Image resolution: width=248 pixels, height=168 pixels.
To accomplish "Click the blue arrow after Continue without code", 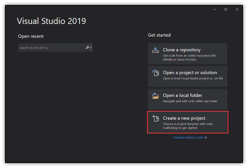I will (x=206, y=137).
